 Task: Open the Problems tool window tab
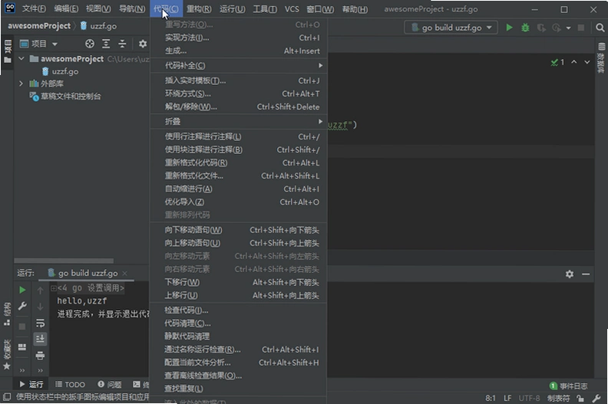point(110,384)
